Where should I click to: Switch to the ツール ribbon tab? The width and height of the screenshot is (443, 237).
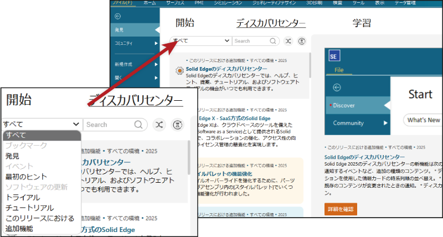[x=358, y=3]
